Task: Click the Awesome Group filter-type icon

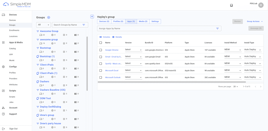Action: (x=38, y=31)
